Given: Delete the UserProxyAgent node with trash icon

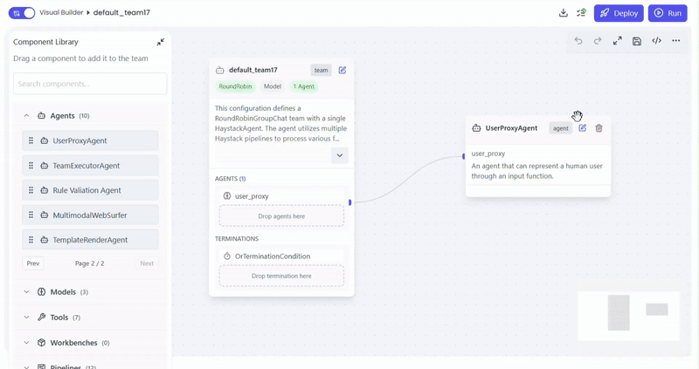Looking at the screenshot, I should coord(599,128).
